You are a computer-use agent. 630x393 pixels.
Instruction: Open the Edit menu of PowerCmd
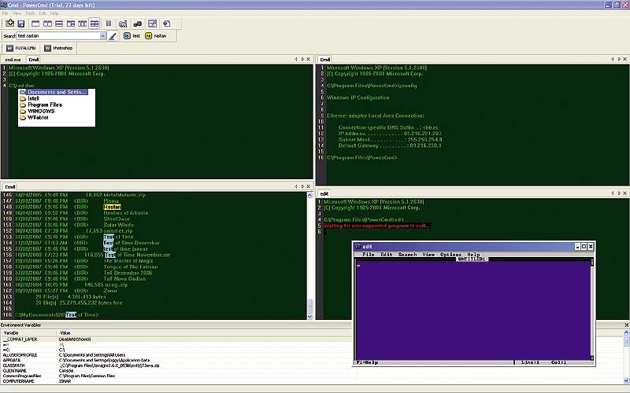[43, 13]
